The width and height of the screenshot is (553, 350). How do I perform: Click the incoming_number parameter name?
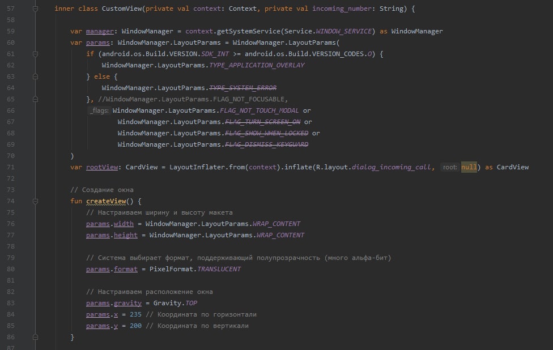[342, 8]
